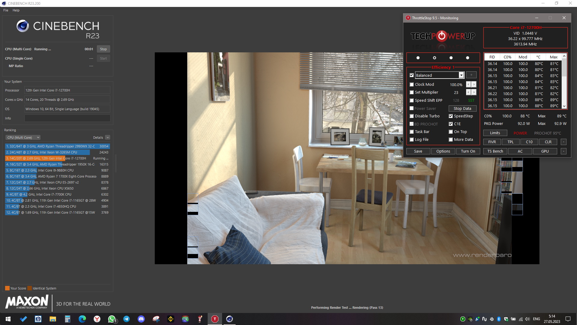
Task: Select the fourth ThrottleStop profile radio
Action: click(467, 58)
